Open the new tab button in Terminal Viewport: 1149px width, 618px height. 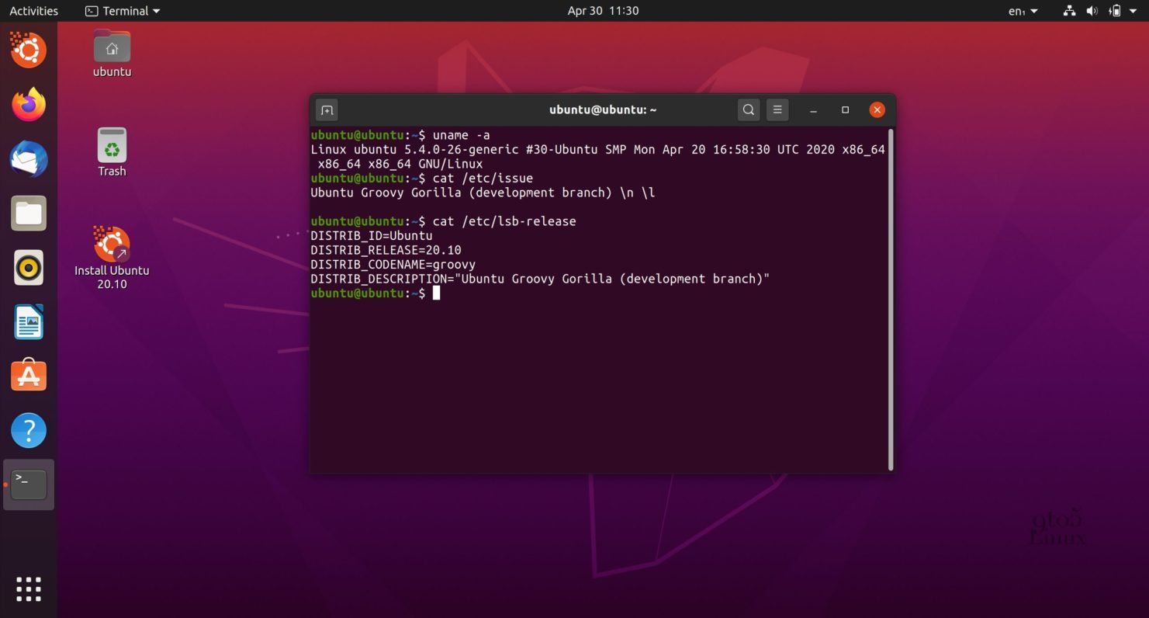327,110
